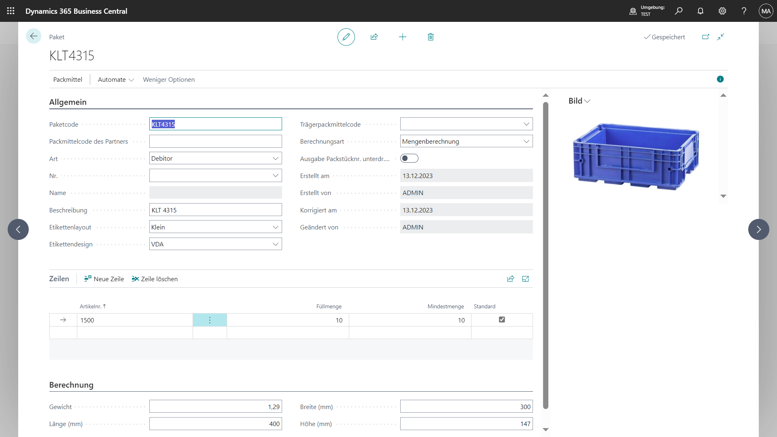
Task: Collapse the Bild FactBox section
Action: tap(579, 101)
